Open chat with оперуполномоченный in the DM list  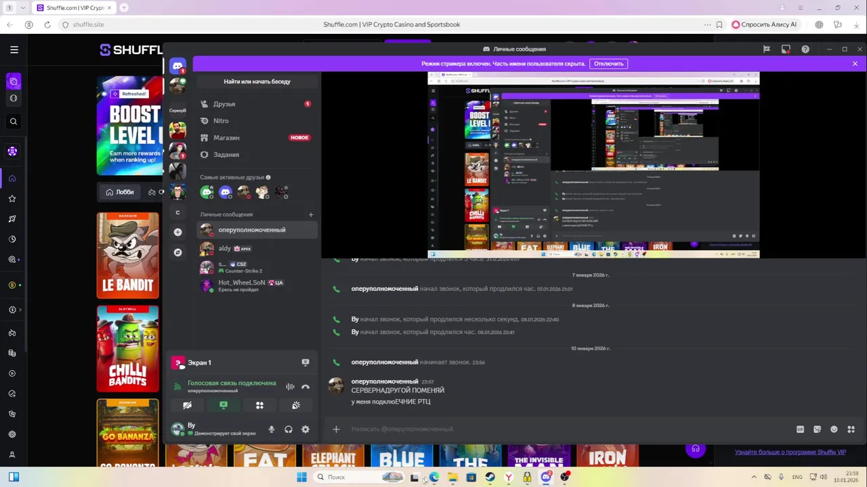[x=257, y=230]
